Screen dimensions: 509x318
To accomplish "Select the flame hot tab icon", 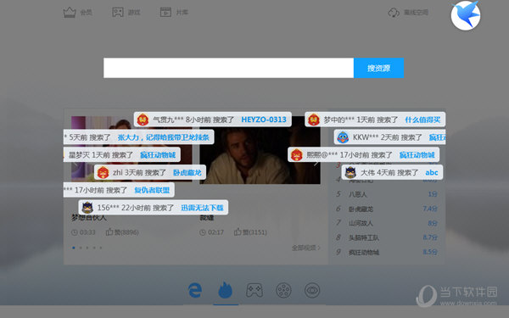I will (226, 290).
